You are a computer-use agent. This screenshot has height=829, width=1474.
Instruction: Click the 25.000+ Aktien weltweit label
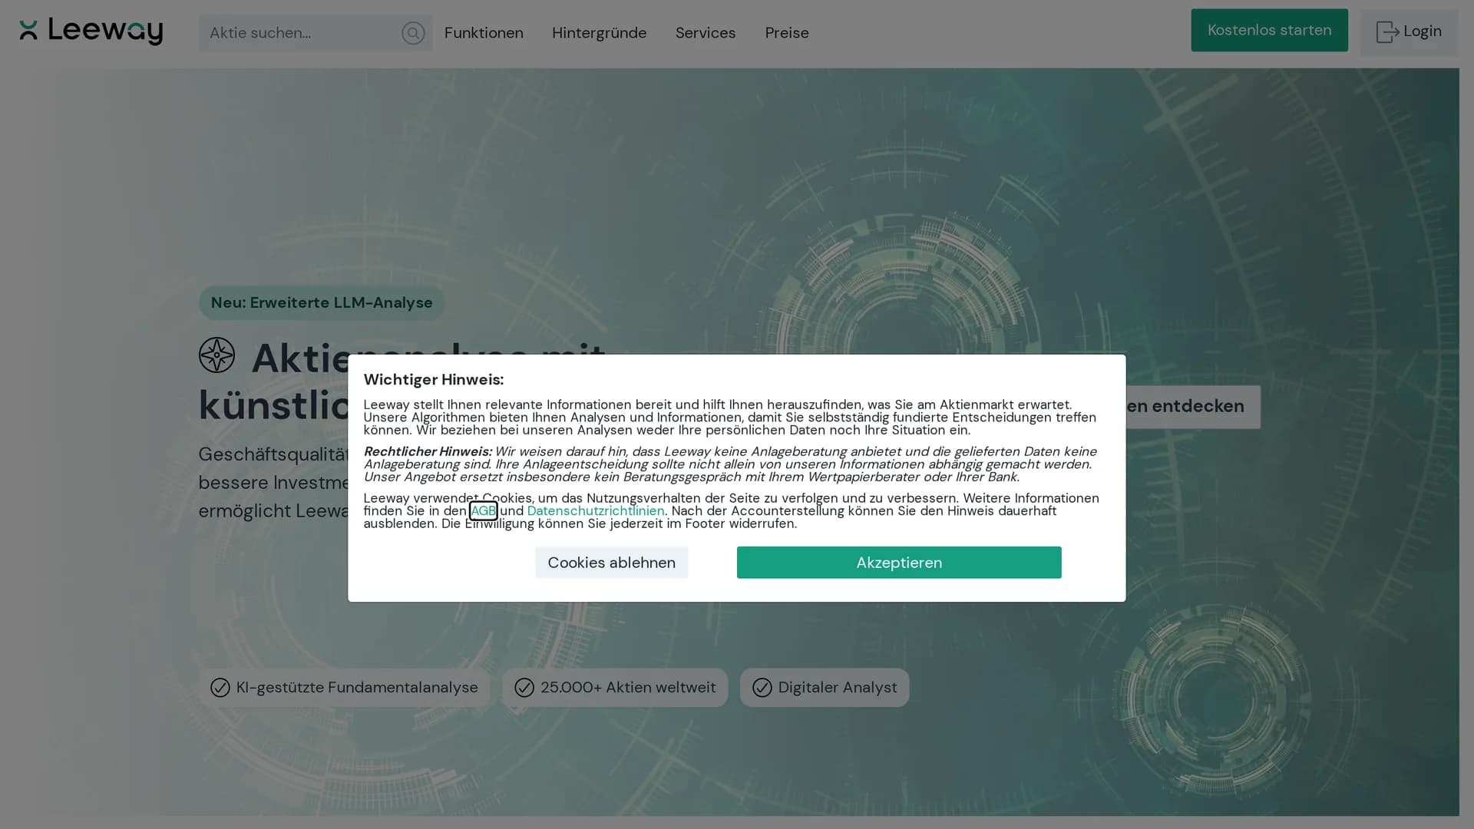tap(628, 688)
